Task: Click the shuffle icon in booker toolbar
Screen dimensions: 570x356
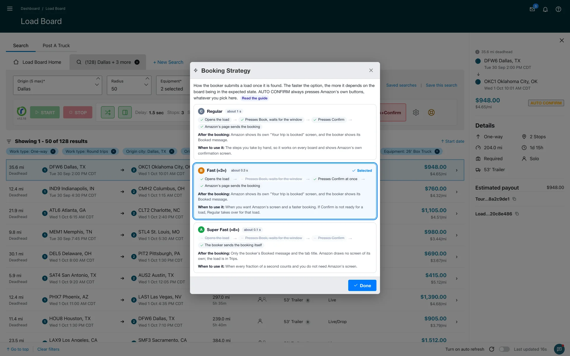Action: [108, 112]
